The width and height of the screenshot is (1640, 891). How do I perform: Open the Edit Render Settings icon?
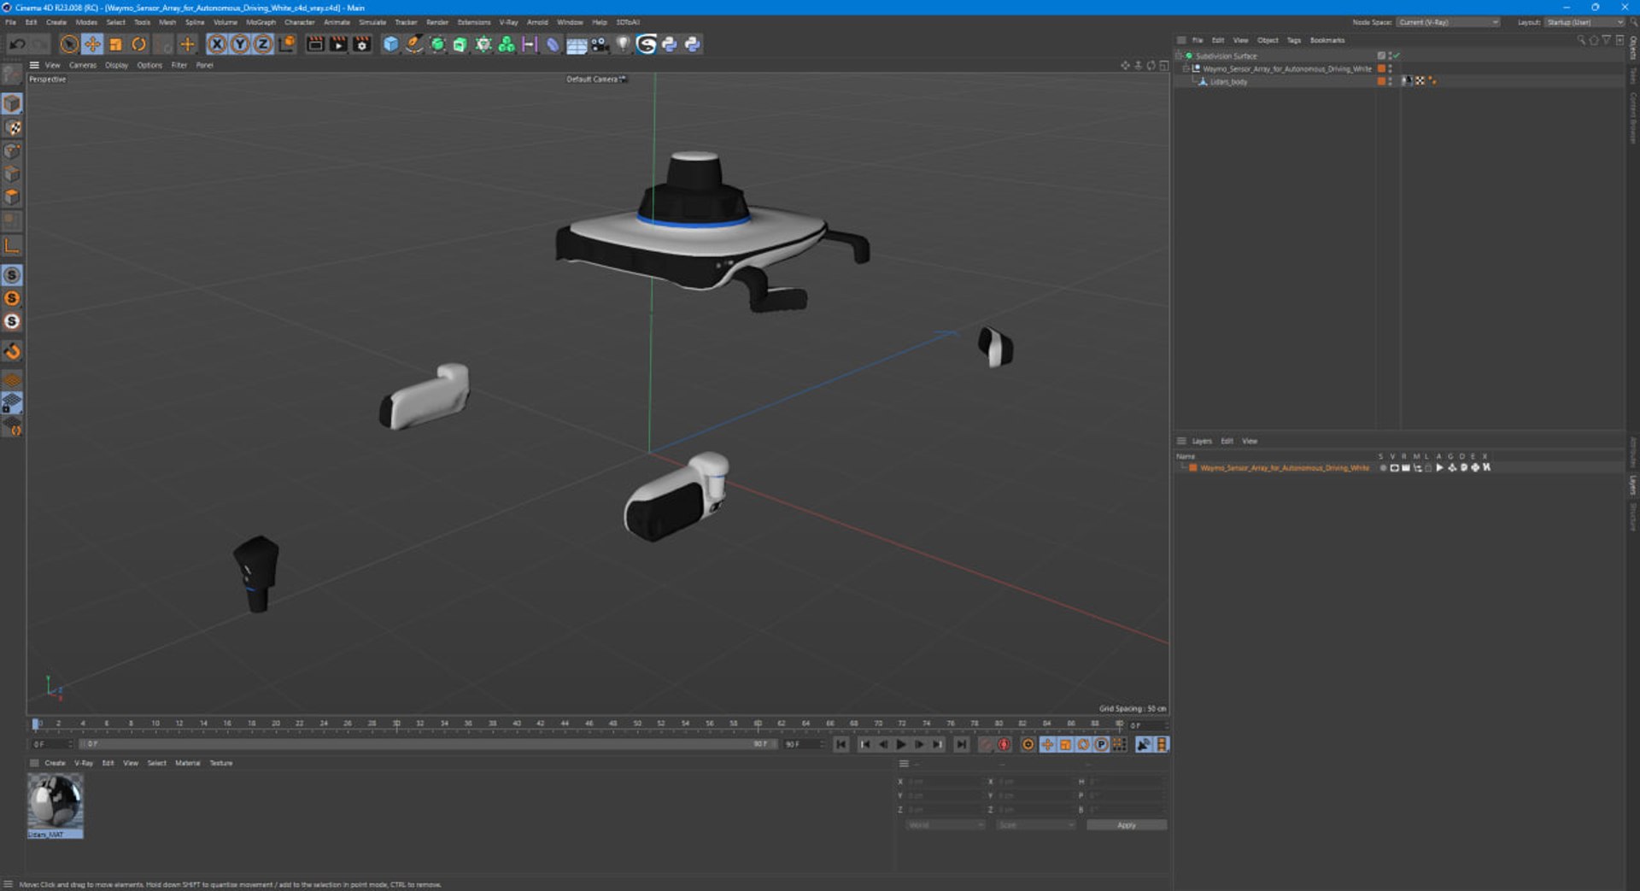[x=362, y=44]
